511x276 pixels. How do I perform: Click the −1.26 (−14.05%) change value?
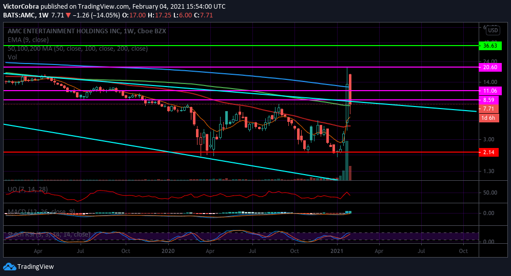[96, 15]
